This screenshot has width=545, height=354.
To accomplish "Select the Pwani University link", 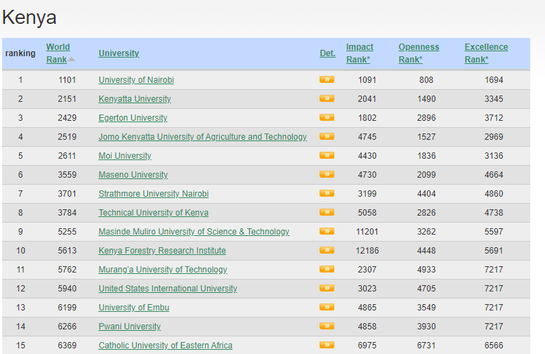I will [x=129, y=327].
